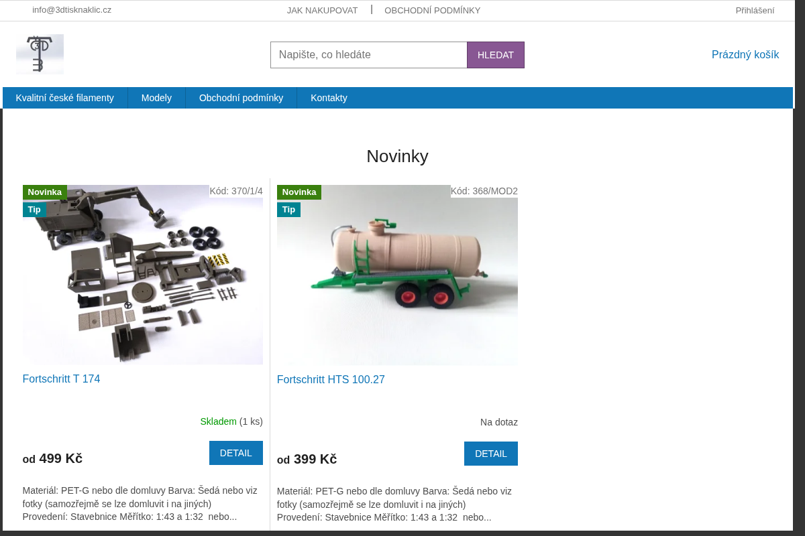
Task: Open the Fortschritt T 174 product photo
Action: click(143, 275)
